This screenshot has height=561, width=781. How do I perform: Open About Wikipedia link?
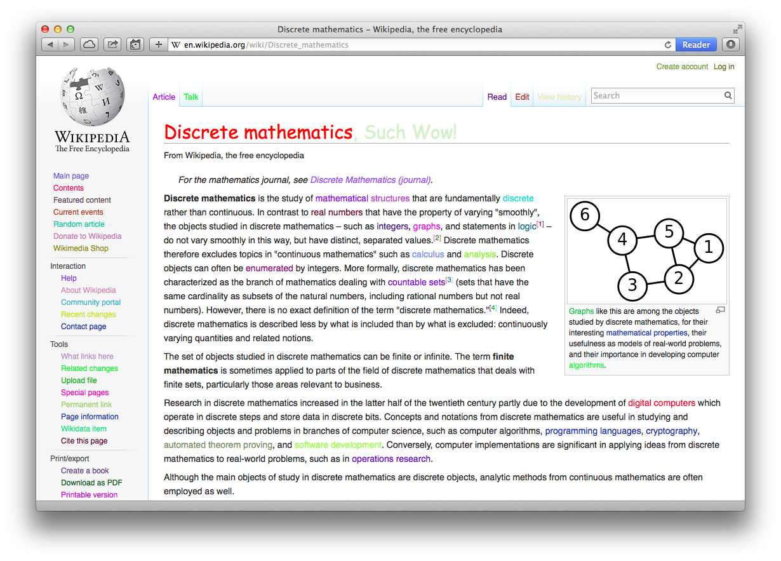tap(88, 290)
